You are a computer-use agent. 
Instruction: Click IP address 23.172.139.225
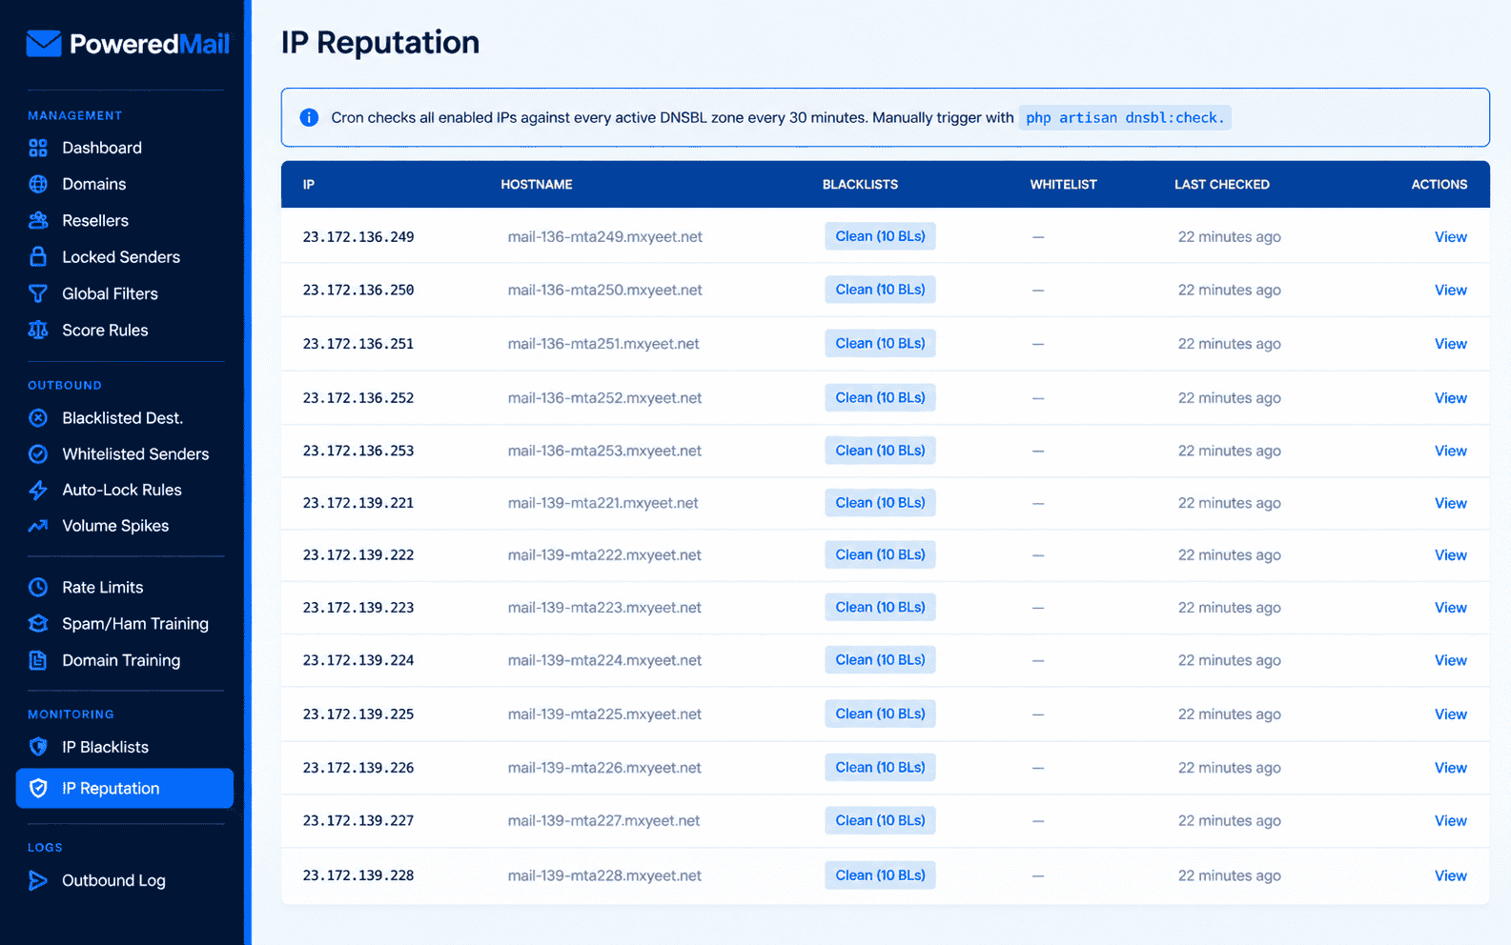pos(358,714)
